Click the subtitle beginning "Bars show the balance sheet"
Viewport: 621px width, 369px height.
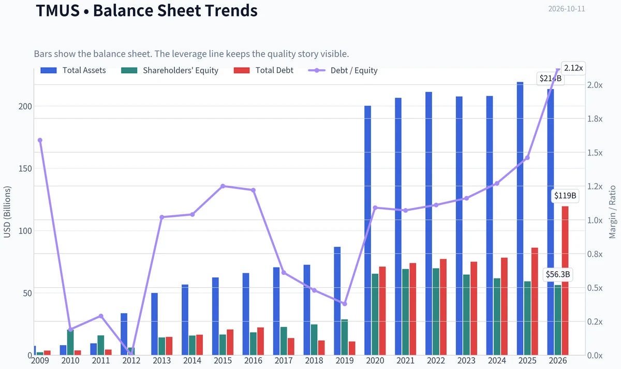pos(191,54)
